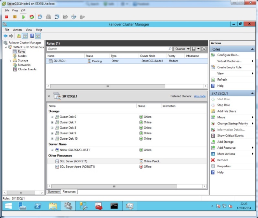
Task: Click Add Storage action
Action: [225, 142]
